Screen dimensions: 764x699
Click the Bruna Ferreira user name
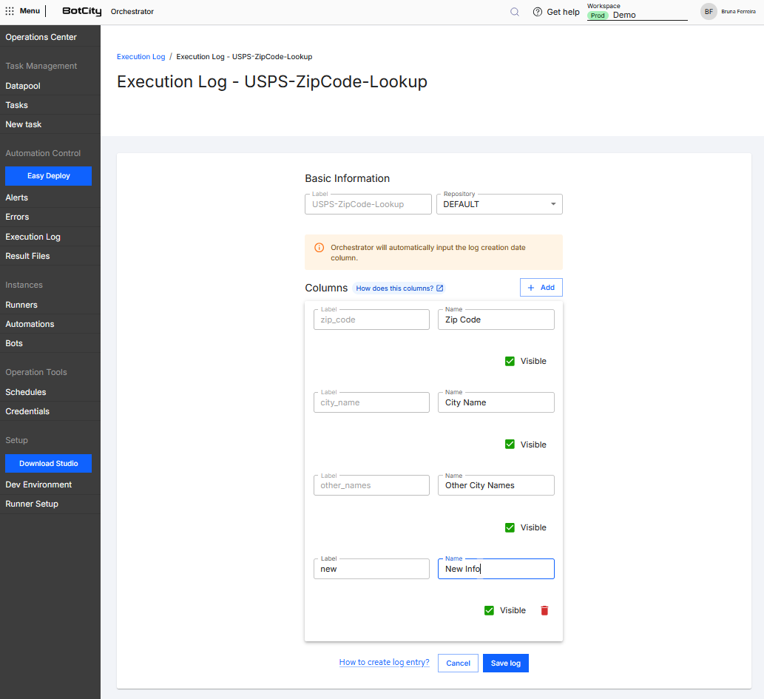tap(738, 11)
